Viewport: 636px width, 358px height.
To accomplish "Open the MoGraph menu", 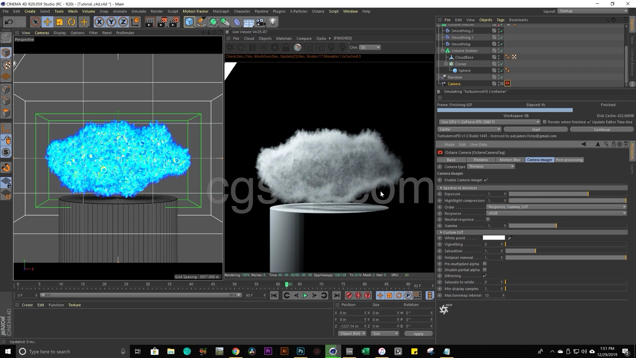I will pyautogui.click(x=221, y=11).
